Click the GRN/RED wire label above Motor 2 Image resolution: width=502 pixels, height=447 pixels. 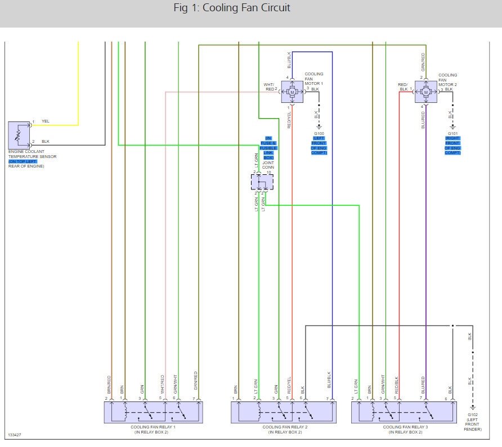(x=423, y=62)
